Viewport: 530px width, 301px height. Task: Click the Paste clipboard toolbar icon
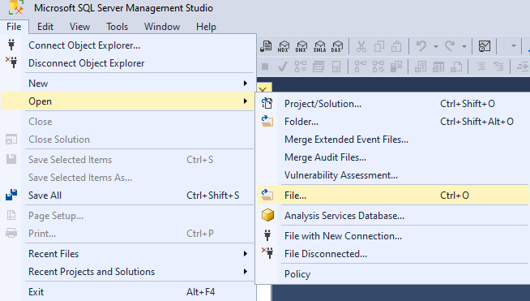coord(396,46)
